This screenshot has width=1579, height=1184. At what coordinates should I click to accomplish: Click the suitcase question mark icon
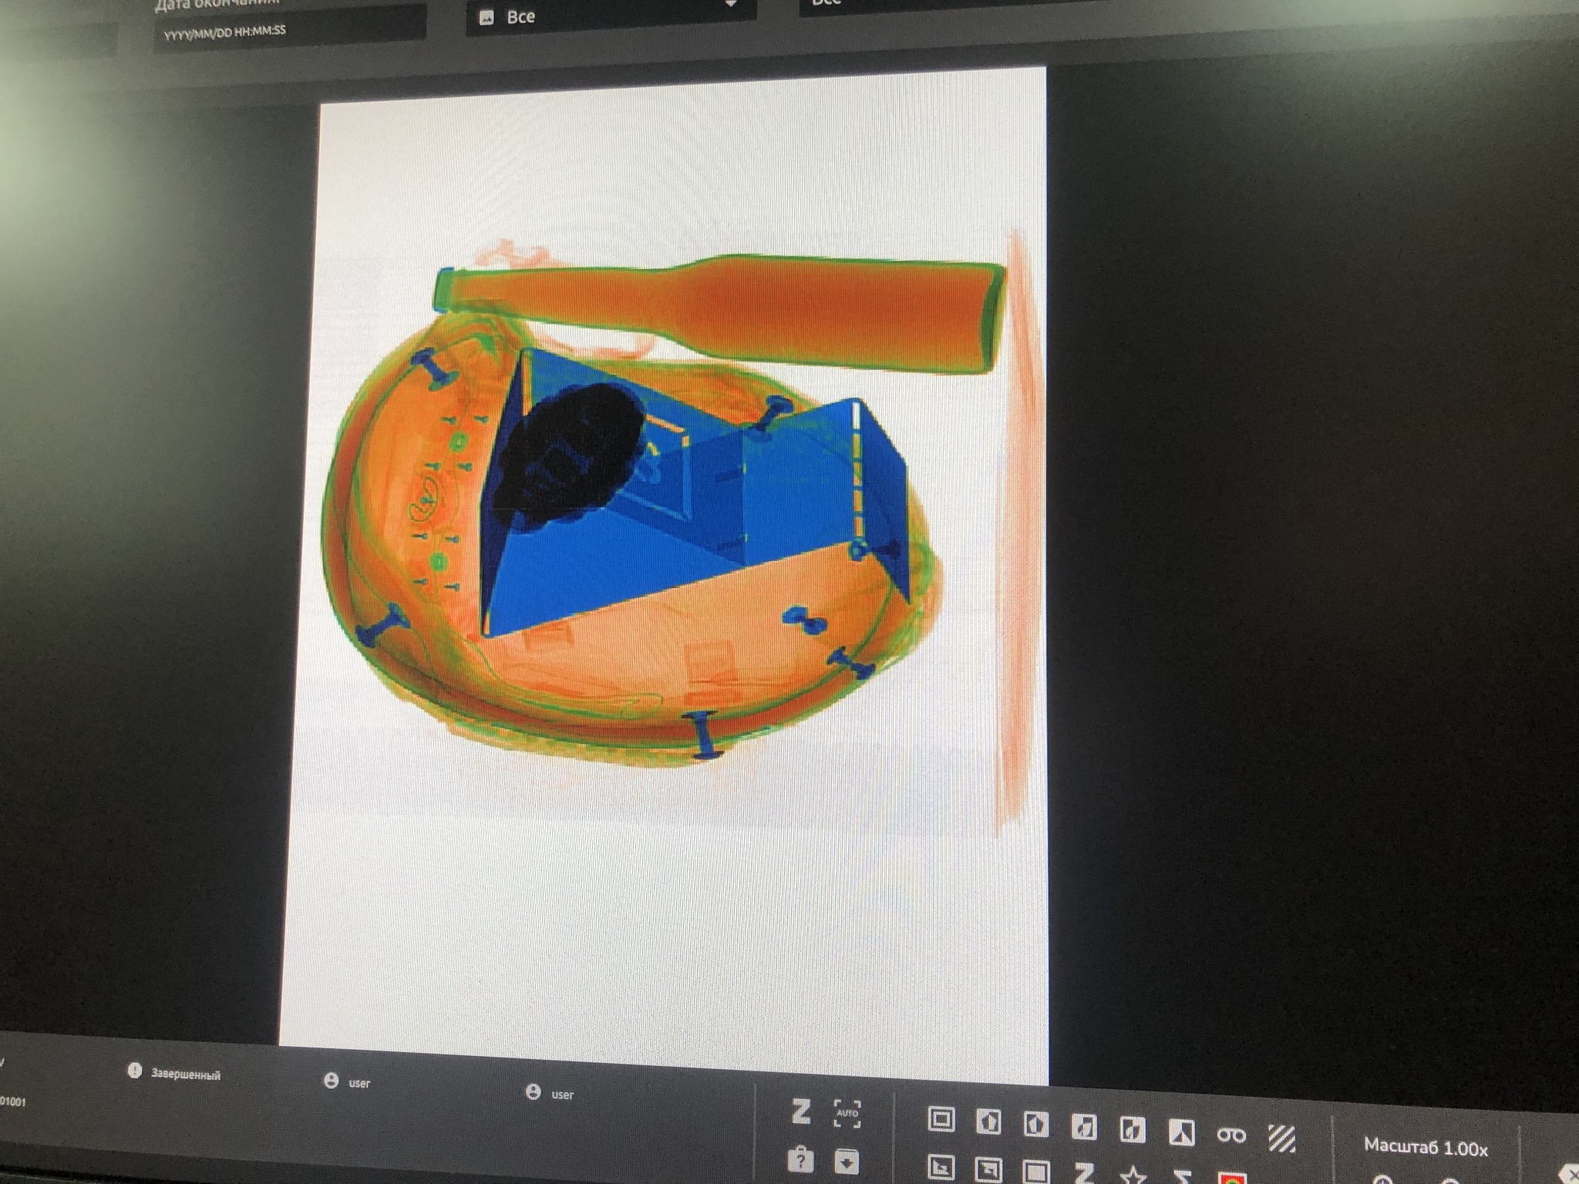tap(800, 1159)
